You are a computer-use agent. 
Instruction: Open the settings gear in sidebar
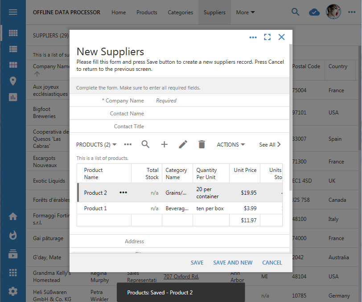click(x=13, y=291)
